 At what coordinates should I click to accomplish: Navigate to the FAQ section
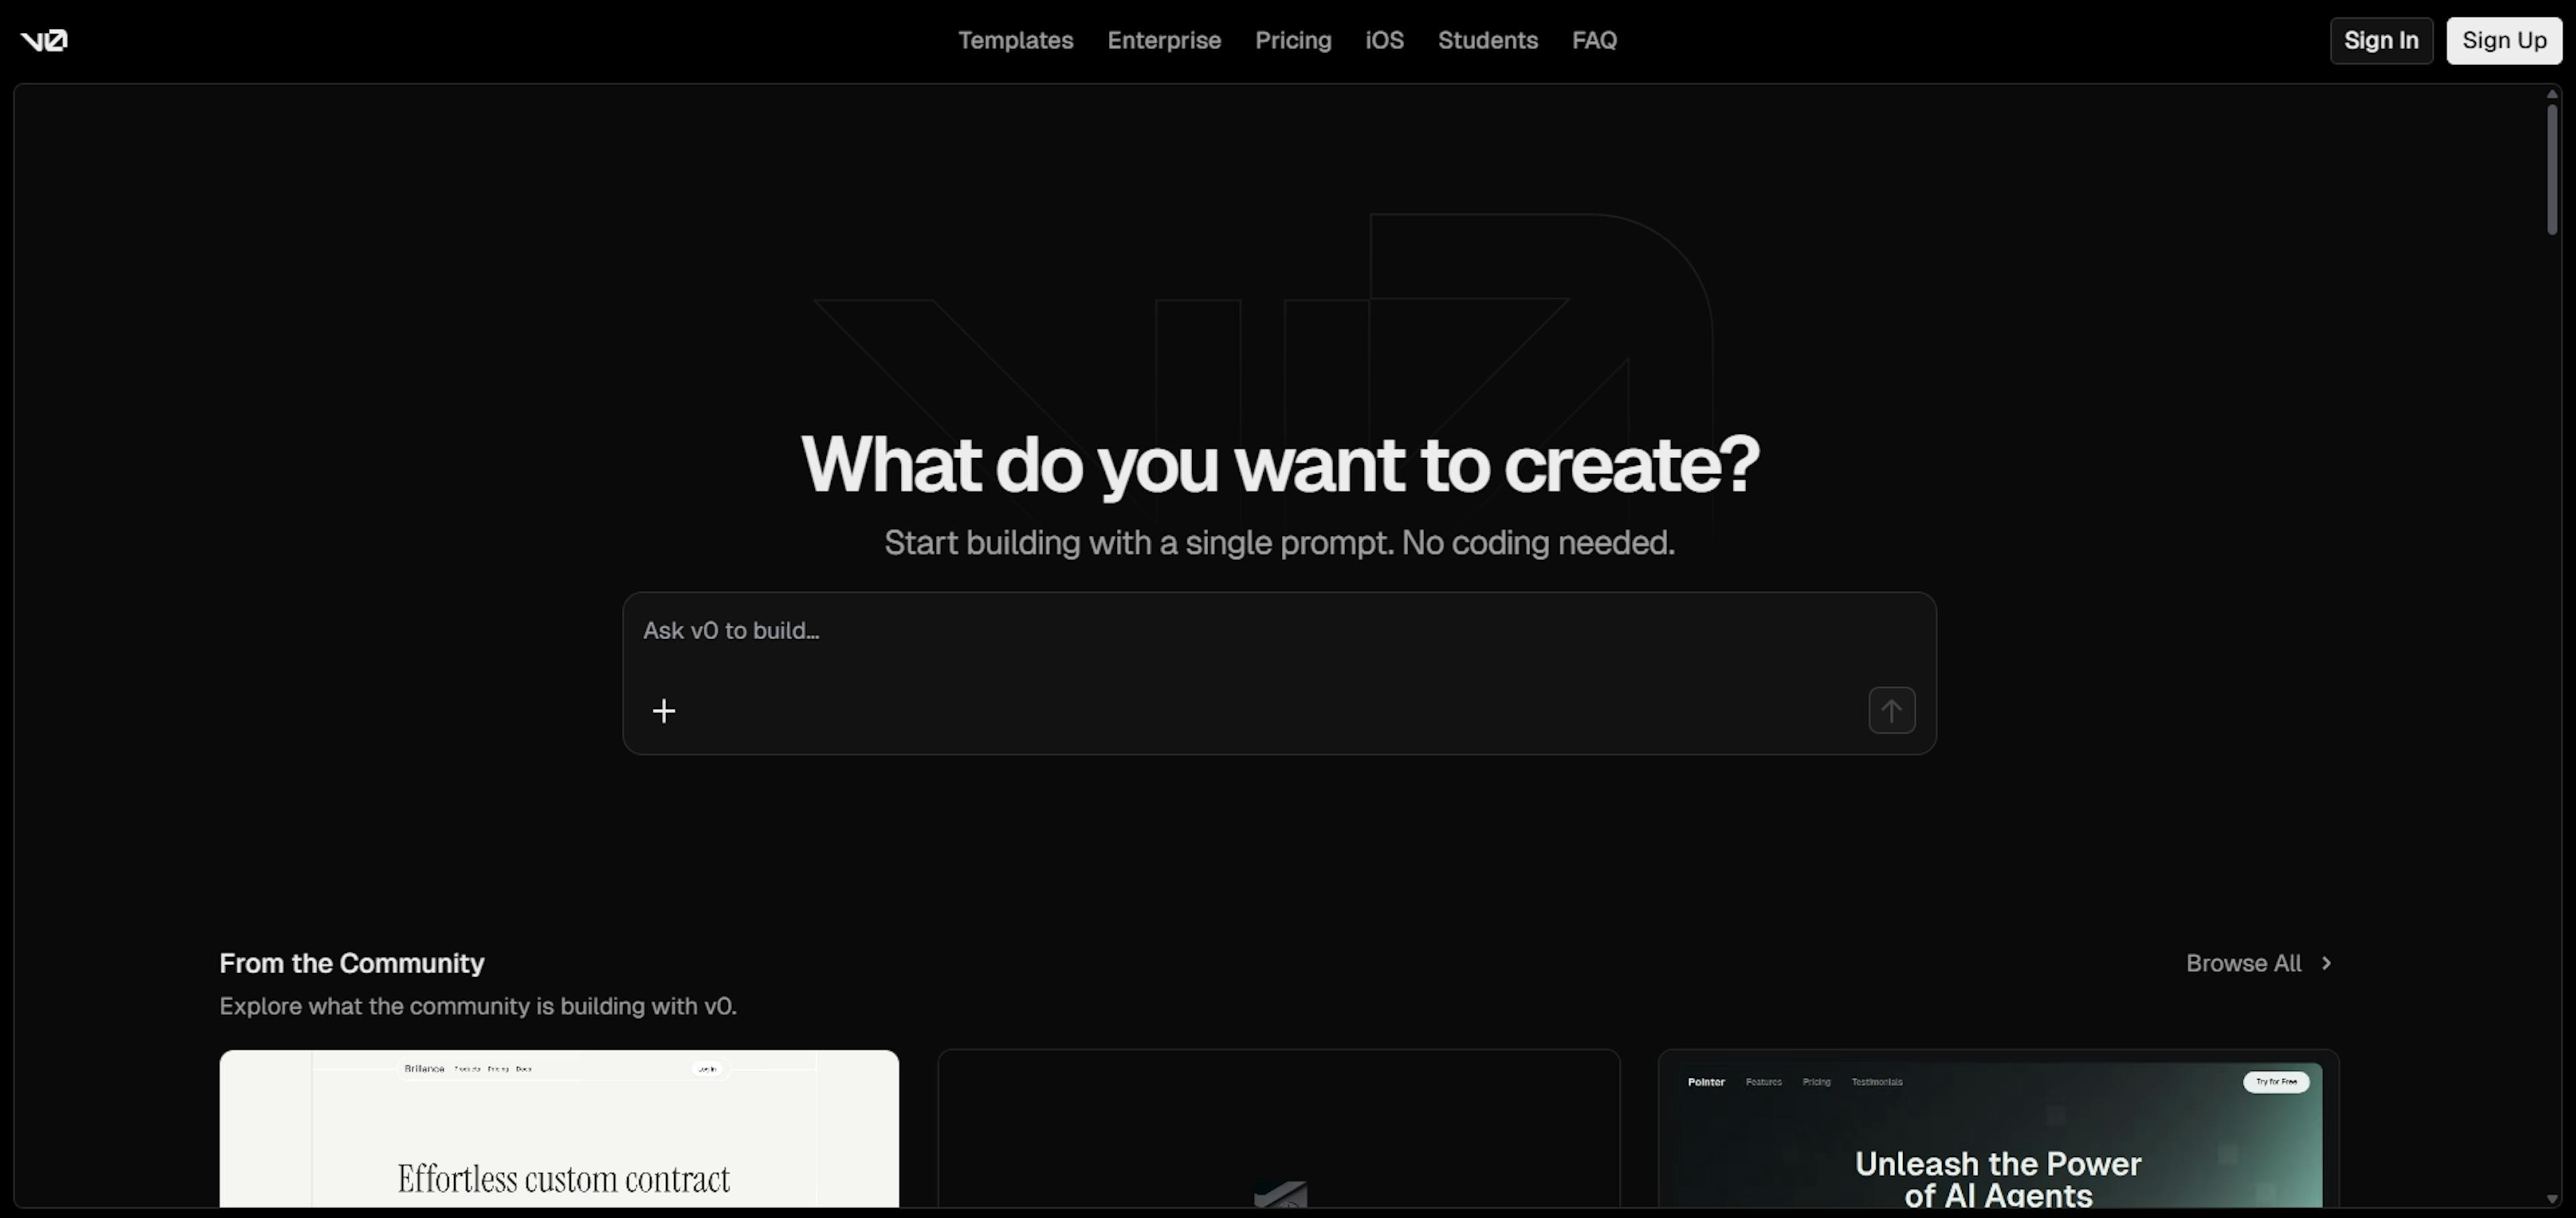(1594, 40)
